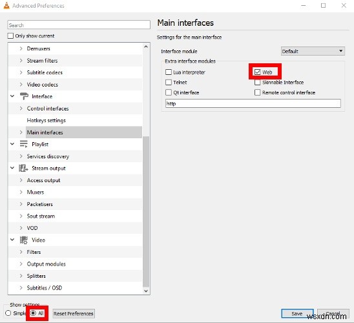Click the Video film icon

[x=24, y=240]
